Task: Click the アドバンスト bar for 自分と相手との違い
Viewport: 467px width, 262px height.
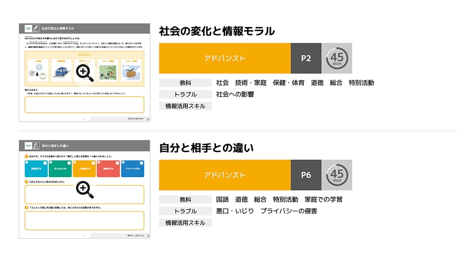Action: point(225,175)
